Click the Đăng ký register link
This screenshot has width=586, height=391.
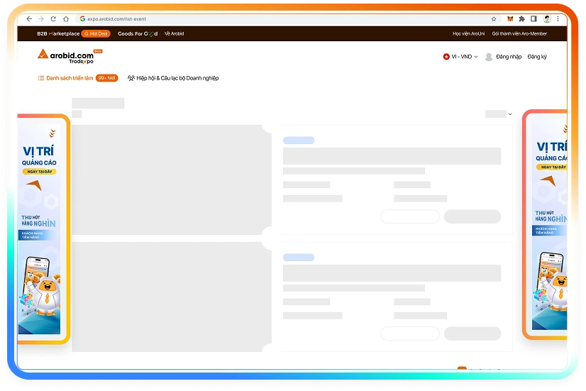point(537,57)
